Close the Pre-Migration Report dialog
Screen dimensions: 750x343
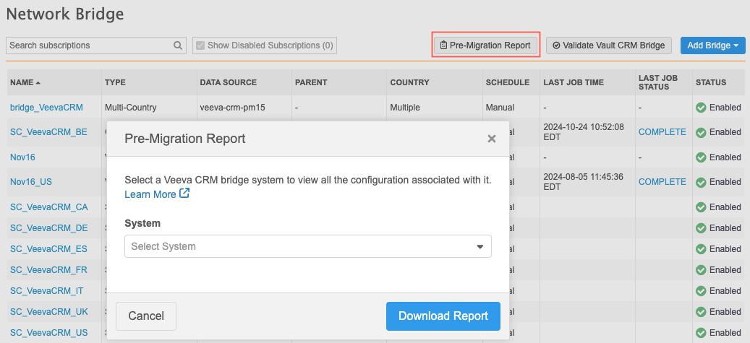point(492,139)
